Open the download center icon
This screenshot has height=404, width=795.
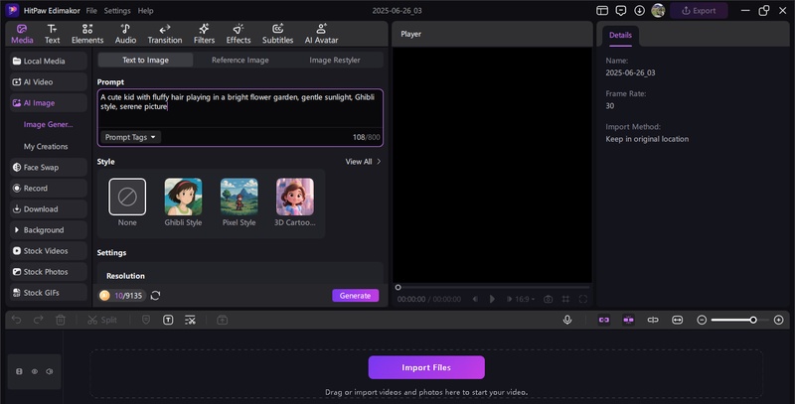639,11
